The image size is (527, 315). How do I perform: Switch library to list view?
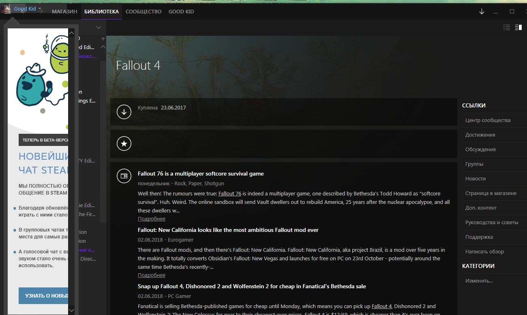click(507, 28)
